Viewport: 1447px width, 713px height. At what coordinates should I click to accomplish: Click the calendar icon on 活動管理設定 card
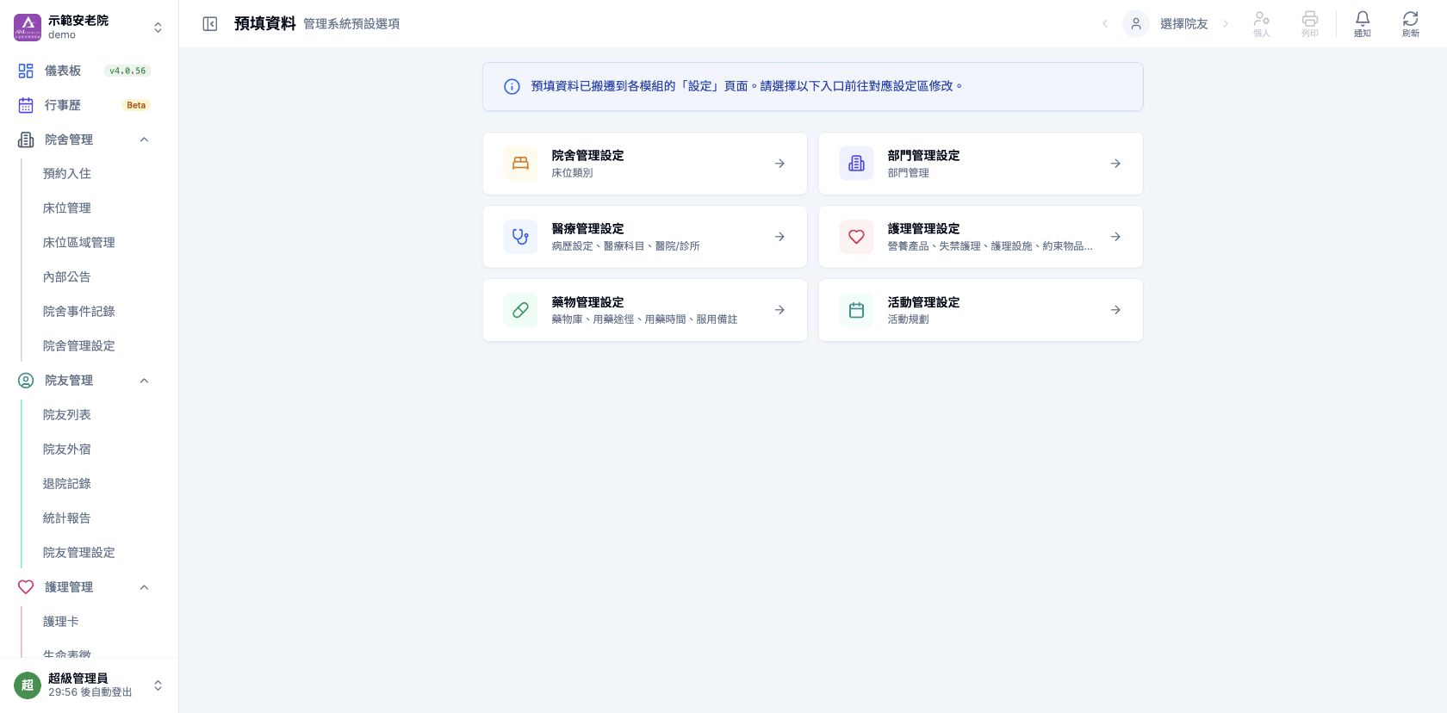[x=856, y=310]
